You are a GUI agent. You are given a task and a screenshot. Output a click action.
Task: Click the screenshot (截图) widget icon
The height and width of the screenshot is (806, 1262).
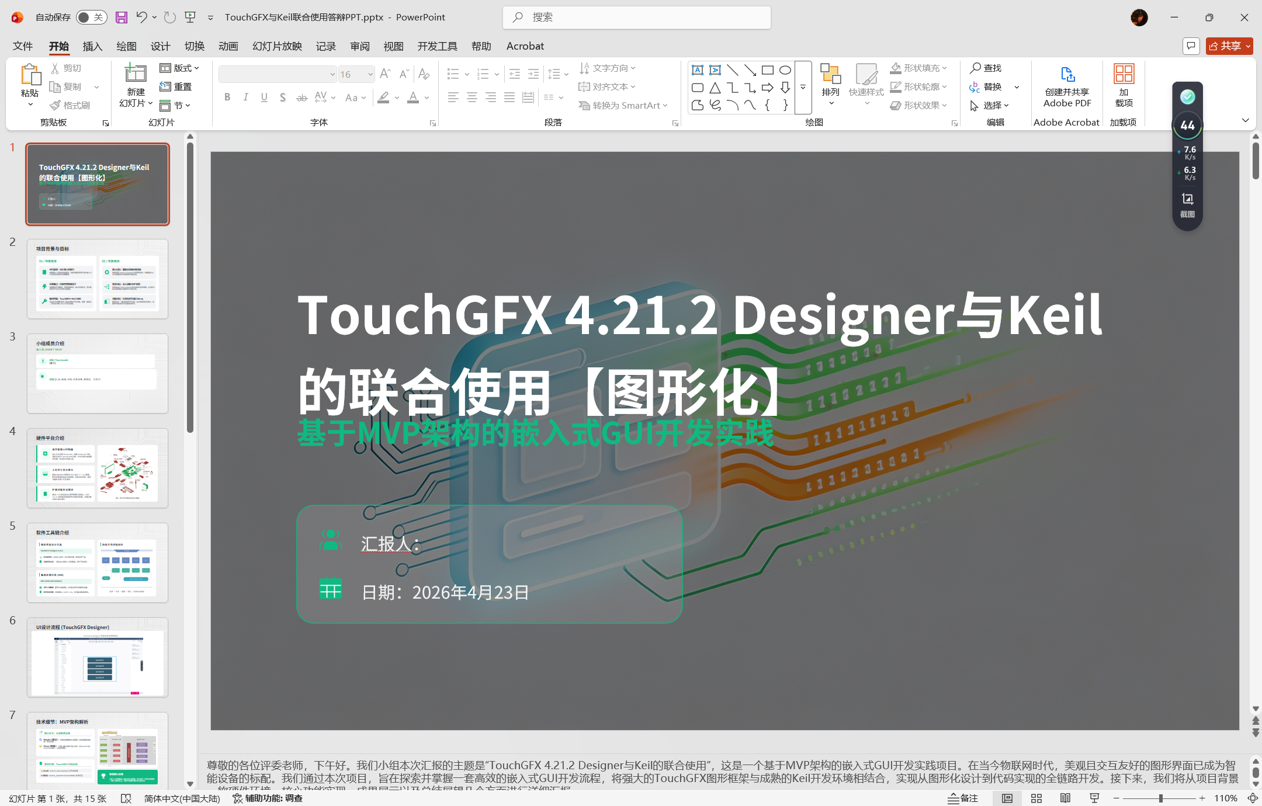point(1187,199)
